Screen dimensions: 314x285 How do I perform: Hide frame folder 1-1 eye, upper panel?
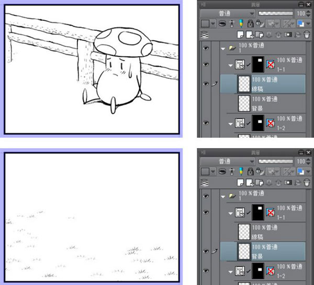point(206,64)
